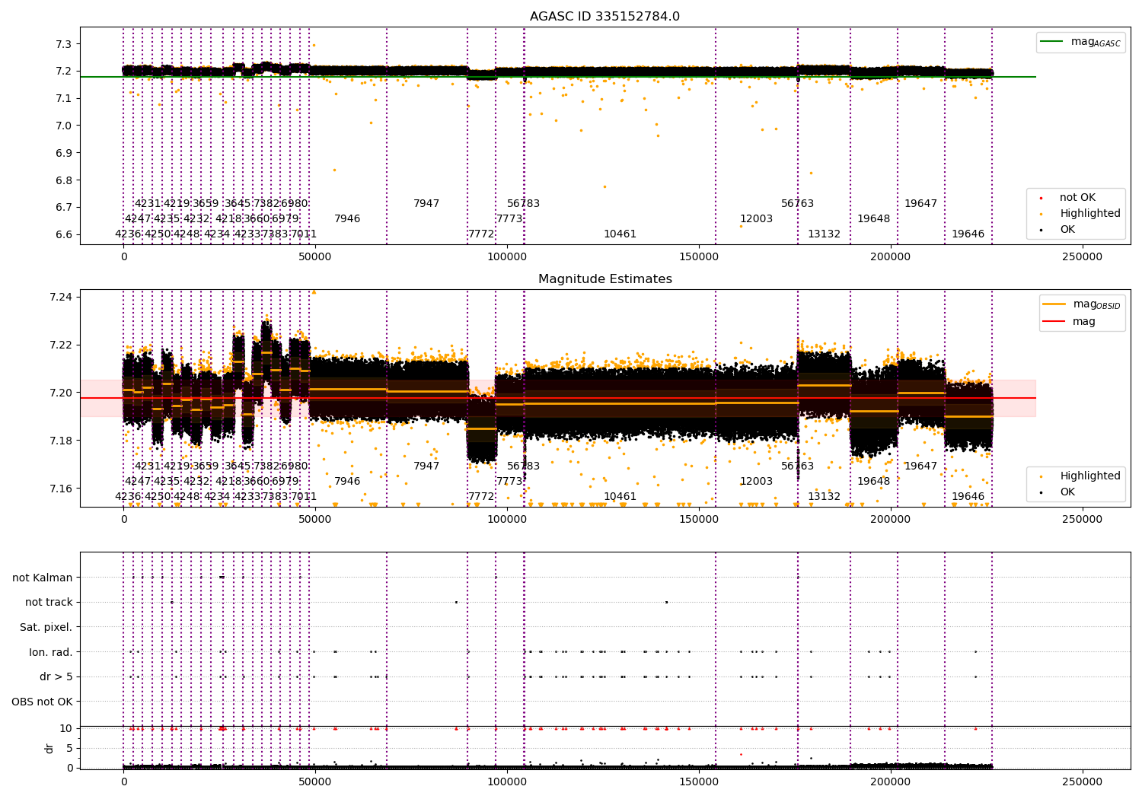1142x799 pixels.
Task: Click the 10 tick on dr axis
Action: click(x=67, y=728)
